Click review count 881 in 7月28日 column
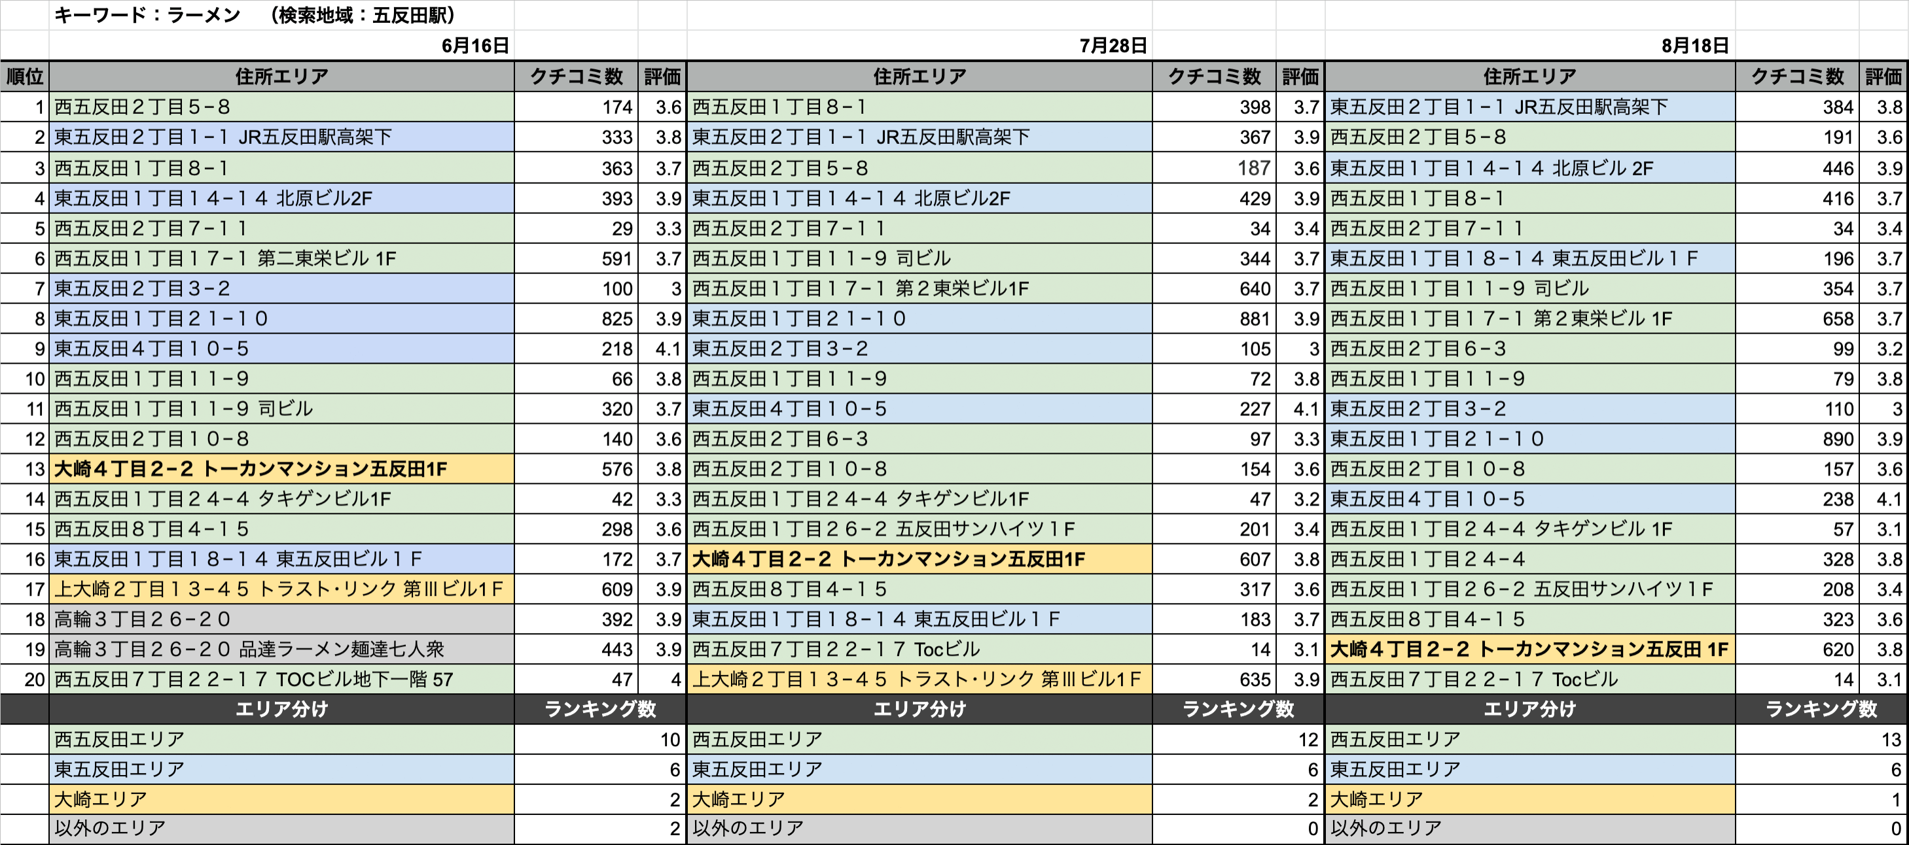Image resolution: width=1909 pixels, height=845 pixels. (1214, 319)
